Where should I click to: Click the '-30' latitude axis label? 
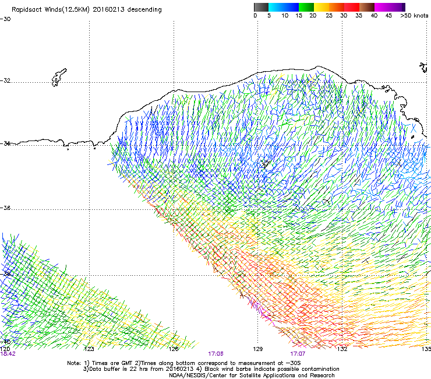[5, 19]
